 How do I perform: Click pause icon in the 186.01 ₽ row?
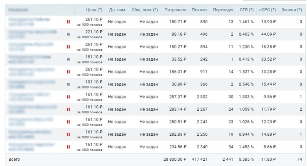[68, 72]
